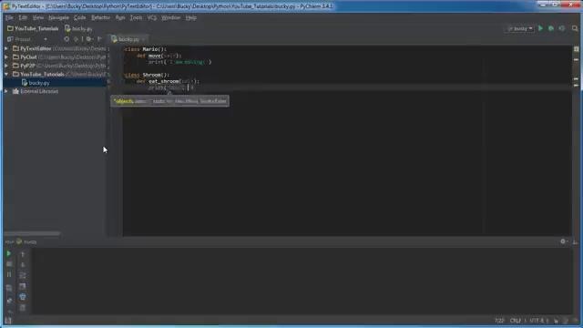
Task: Click green Run button in top toolbar
Action: point(540,28)
